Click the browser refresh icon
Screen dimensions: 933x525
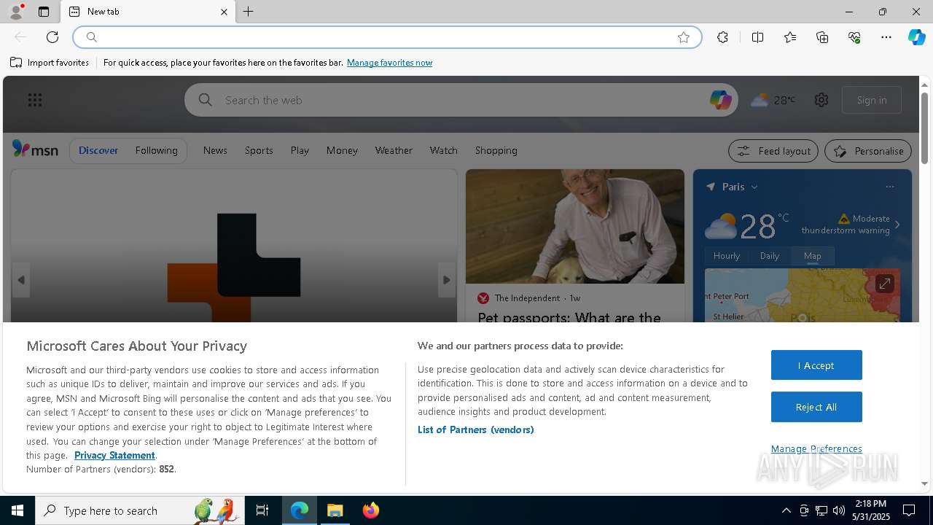click(x=52, y=37)
